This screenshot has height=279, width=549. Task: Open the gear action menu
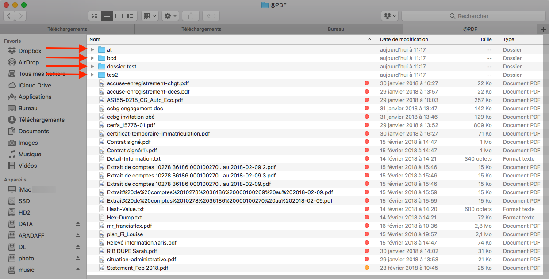tap(170, 16)
